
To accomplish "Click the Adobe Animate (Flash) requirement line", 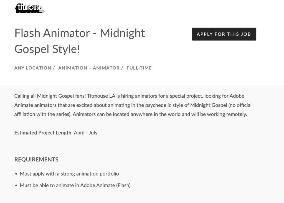I will [75, 186].
